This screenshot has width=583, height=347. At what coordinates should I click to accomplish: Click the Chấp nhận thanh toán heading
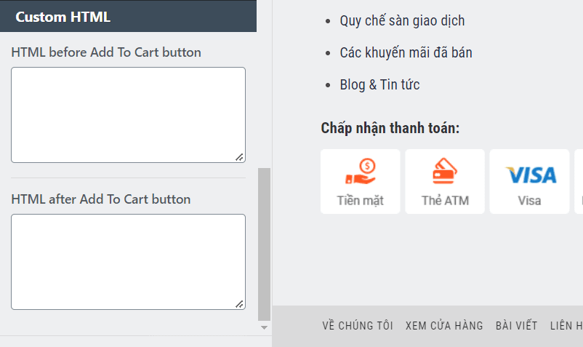pos(390,128)
